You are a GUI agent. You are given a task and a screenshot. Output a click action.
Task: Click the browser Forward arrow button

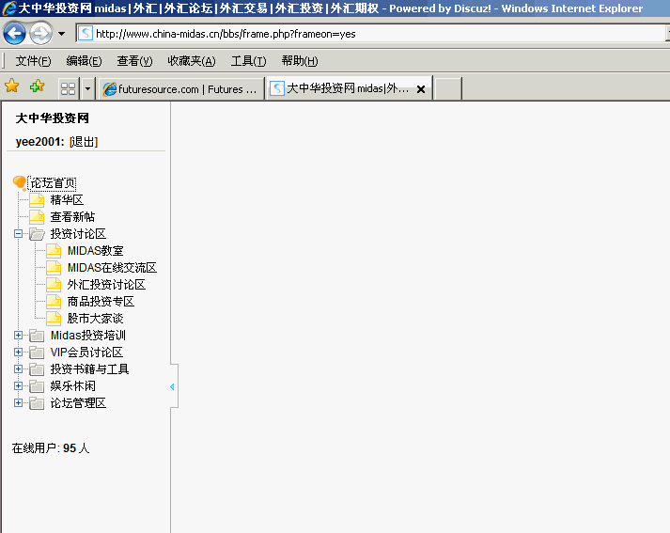[x=40, y=33]
